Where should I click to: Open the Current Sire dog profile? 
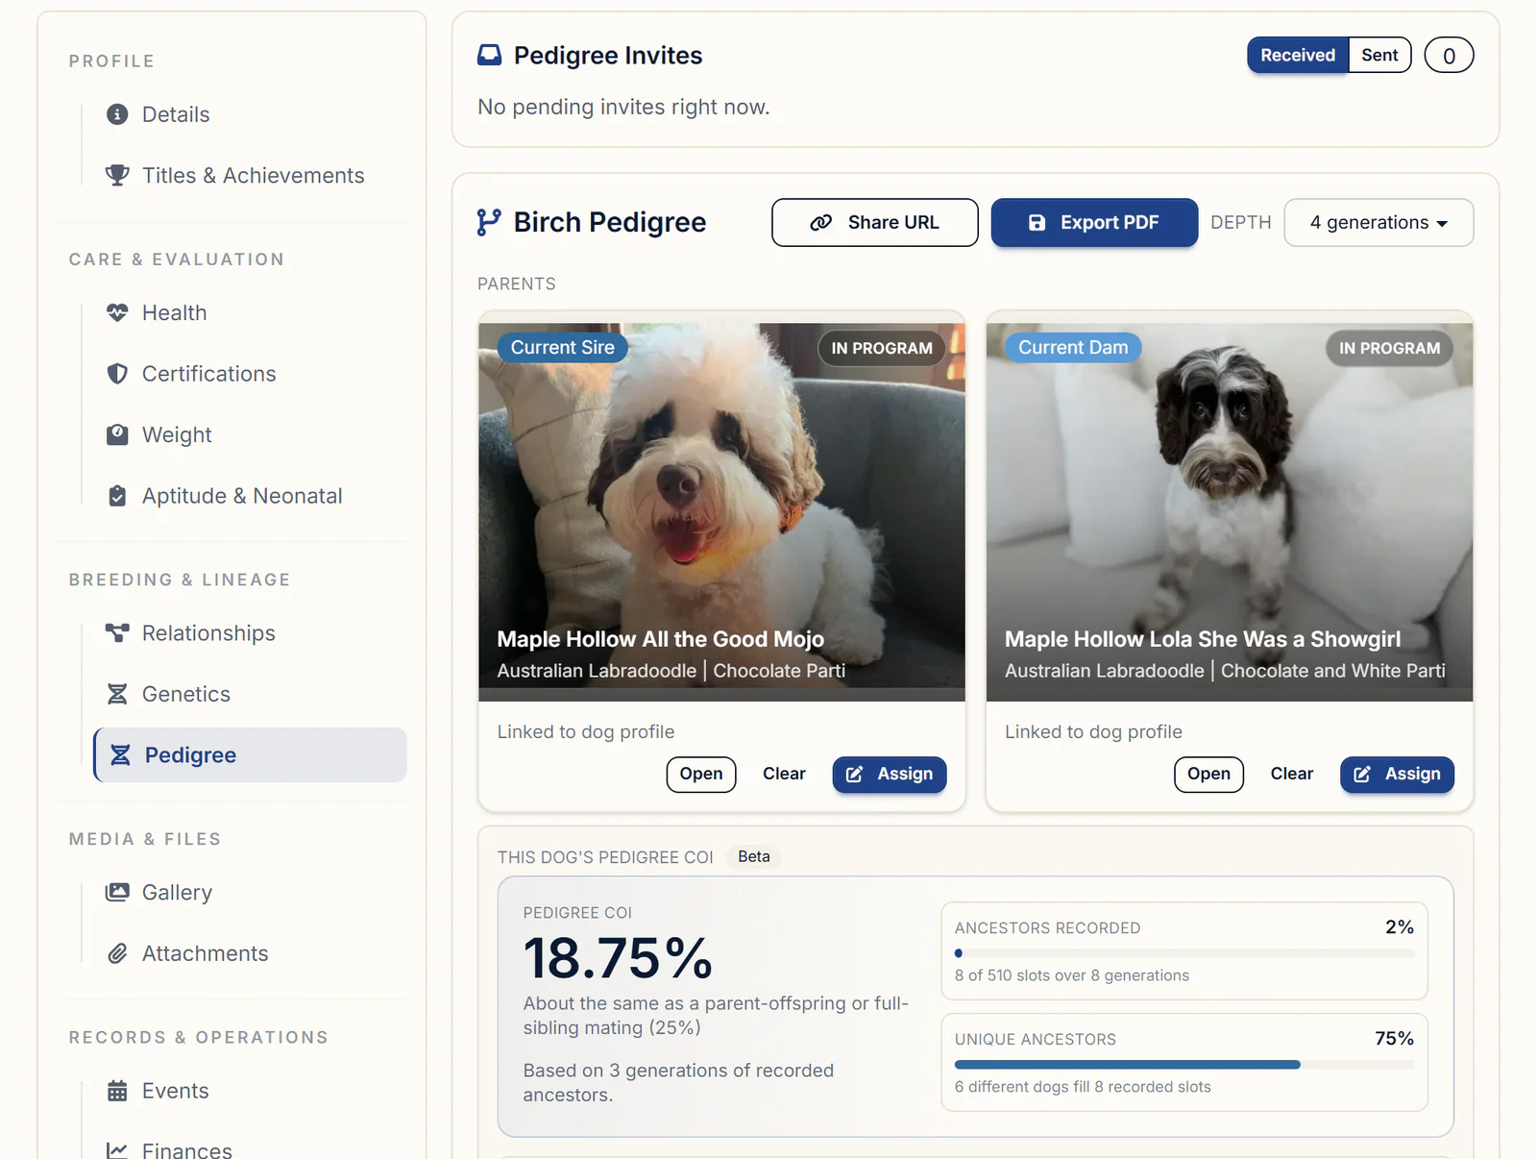pos(701,774)
